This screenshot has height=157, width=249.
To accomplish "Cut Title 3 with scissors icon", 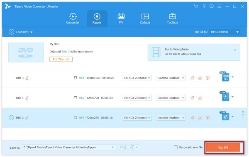I will 200,78.
